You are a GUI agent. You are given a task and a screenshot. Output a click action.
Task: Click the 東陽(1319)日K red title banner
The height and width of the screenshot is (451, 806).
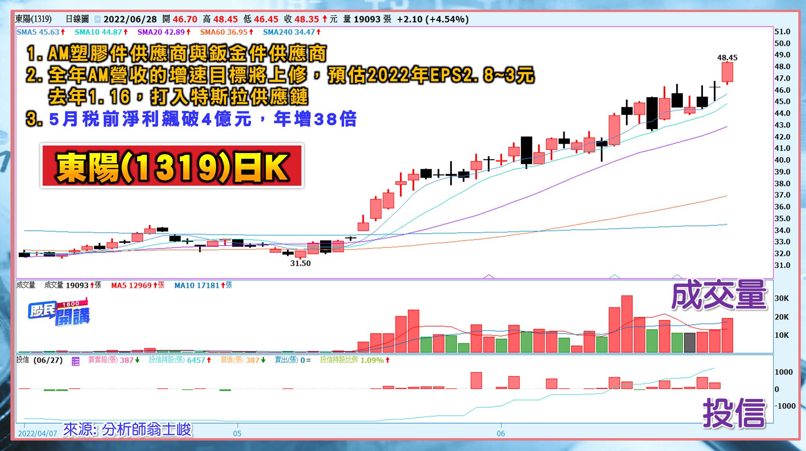point(172,166)
